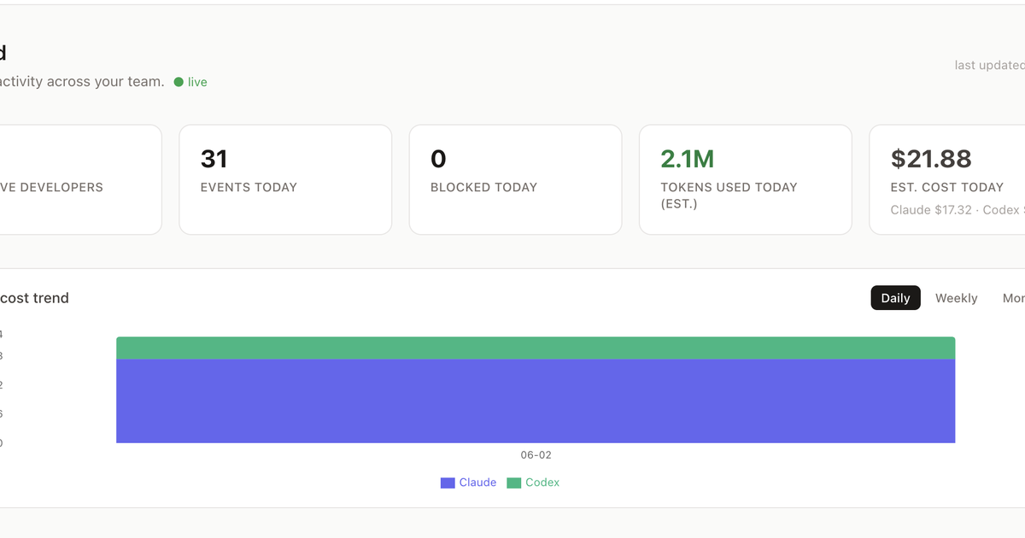The width and height of the screenshot is (1025, 538).
Task: Click the 31 events count
Action: 214,159
